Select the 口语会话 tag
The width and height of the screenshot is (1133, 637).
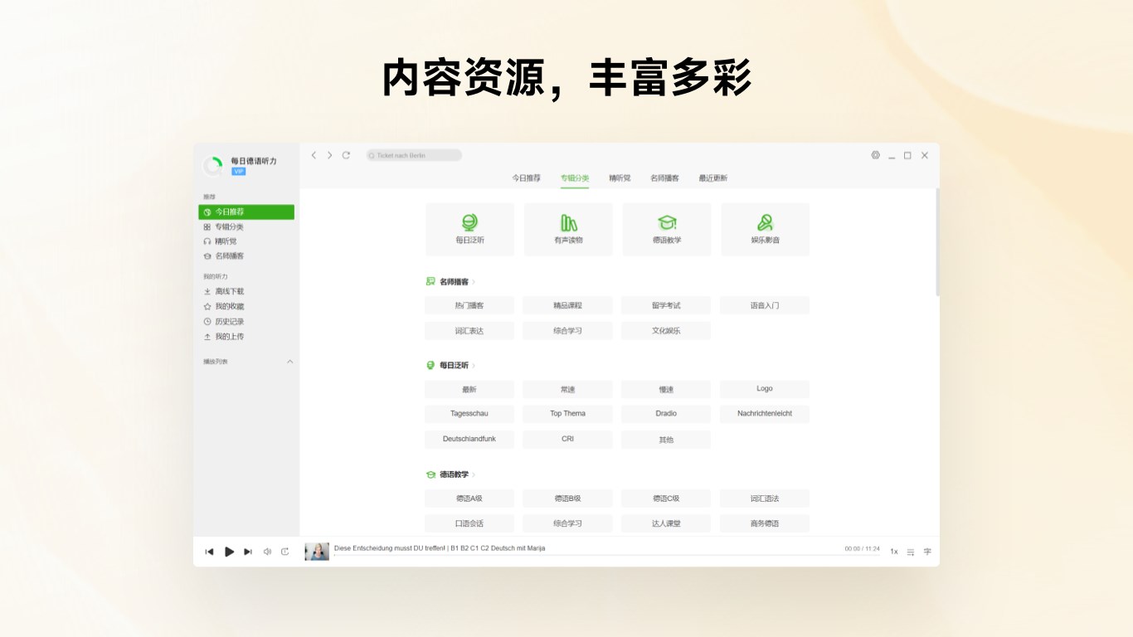click(x=469, y=523)
